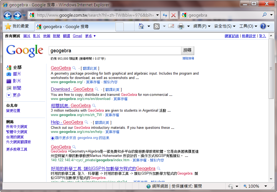Click the 100% zoom level button

[x=251, y=186]
